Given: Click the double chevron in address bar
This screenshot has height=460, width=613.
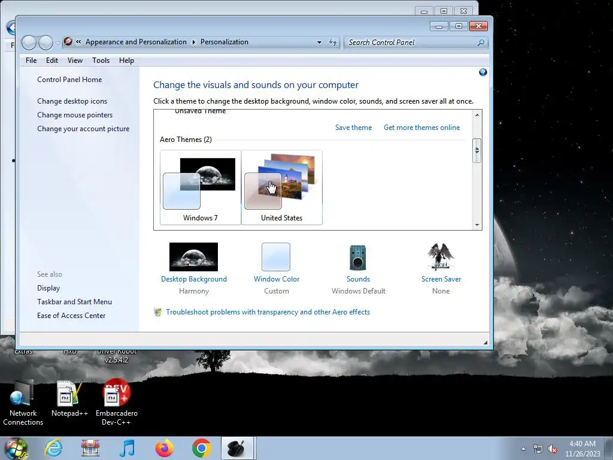Looking at the screenshot, I should click(x=78, y=42).
